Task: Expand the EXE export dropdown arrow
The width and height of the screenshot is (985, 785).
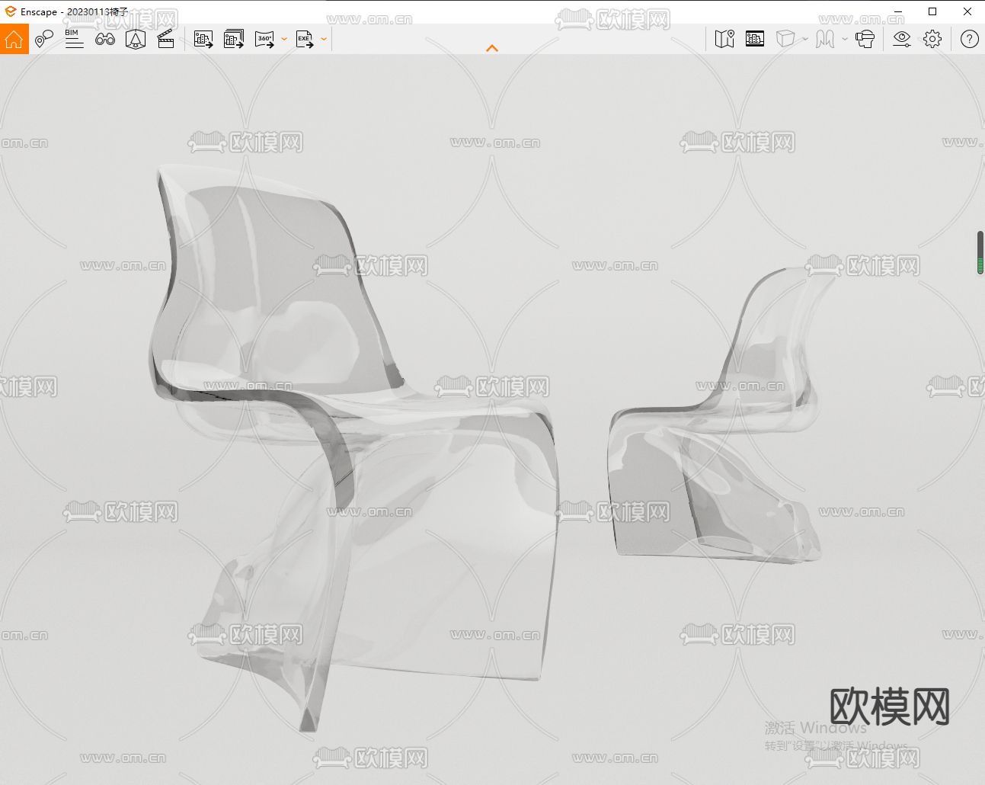Action: pyautogui.click(x=324, y=39)
